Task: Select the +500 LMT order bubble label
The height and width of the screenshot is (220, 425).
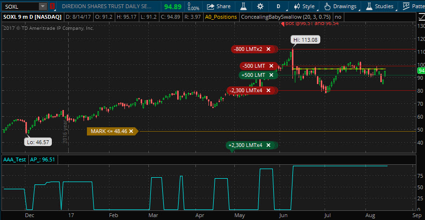Action: tap(254, 75)
